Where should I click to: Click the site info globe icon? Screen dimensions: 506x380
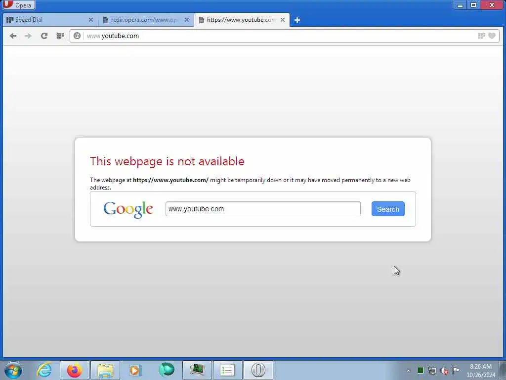tap(77, 36)
